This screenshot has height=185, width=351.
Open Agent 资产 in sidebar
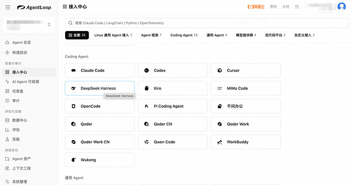(29, 159)
